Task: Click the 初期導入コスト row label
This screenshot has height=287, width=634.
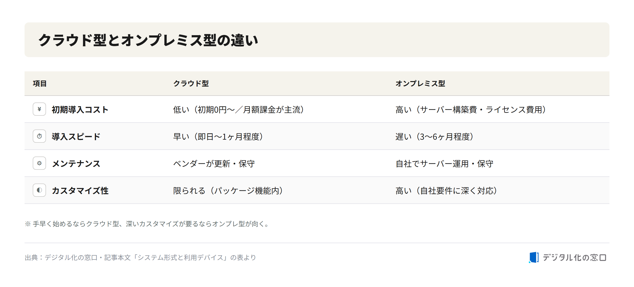Action: coord(80,110)
